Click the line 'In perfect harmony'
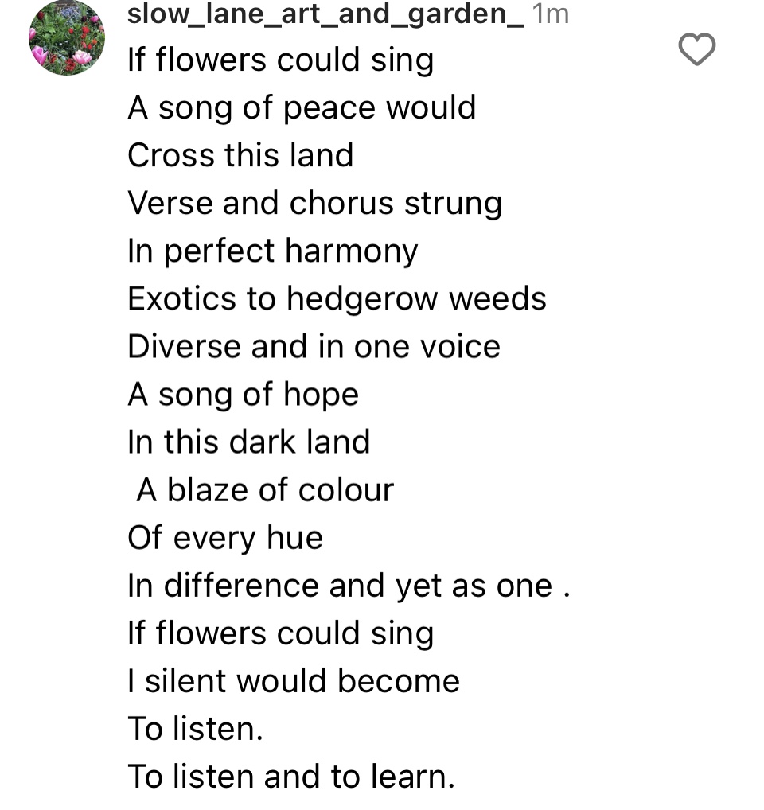This screenshot has height=810, width=764. click(272, 251)
